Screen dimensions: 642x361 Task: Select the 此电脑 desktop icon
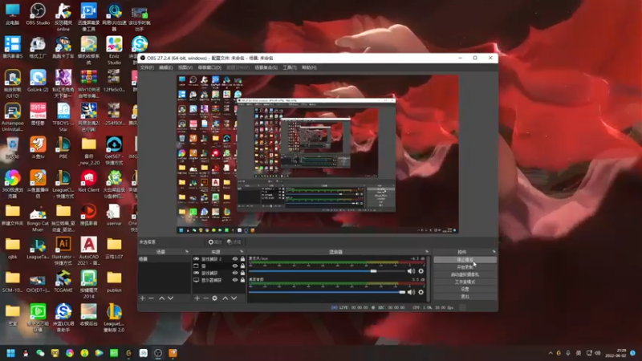click(12, 14)
